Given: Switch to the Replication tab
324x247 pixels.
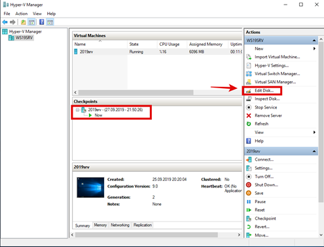Looking at the screenshot, I should pos(143,225).
